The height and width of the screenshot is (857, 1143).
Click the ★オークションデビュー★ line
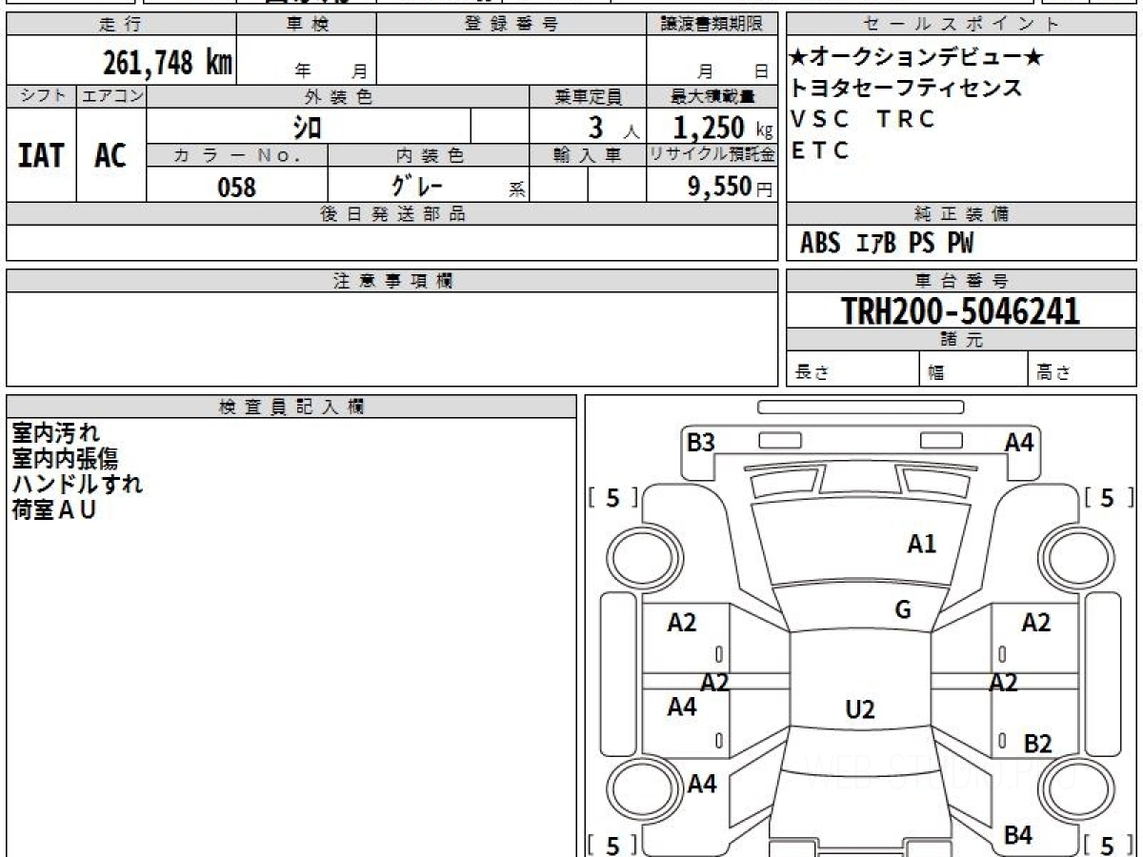tap(916, 57)
